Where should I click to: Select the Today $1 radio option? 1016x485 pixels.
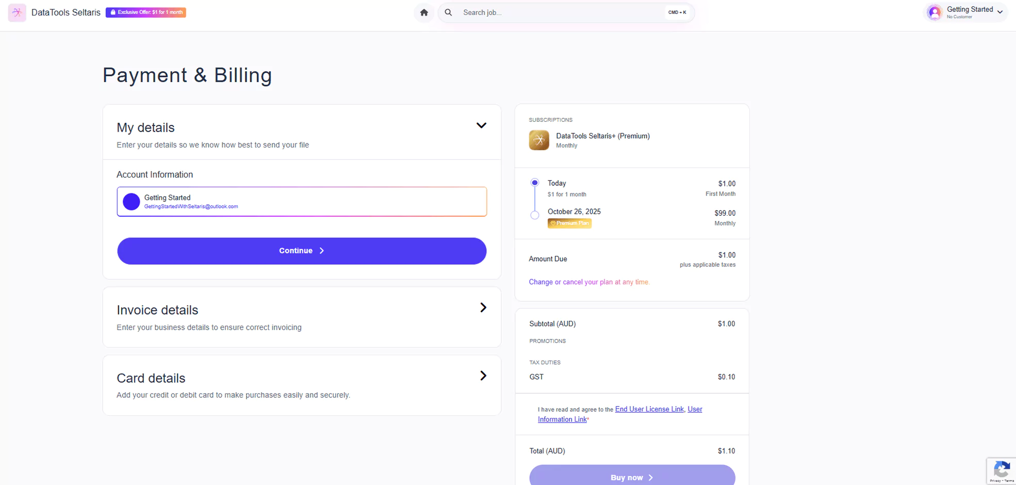pyautogui.click(x=535, y=183)
